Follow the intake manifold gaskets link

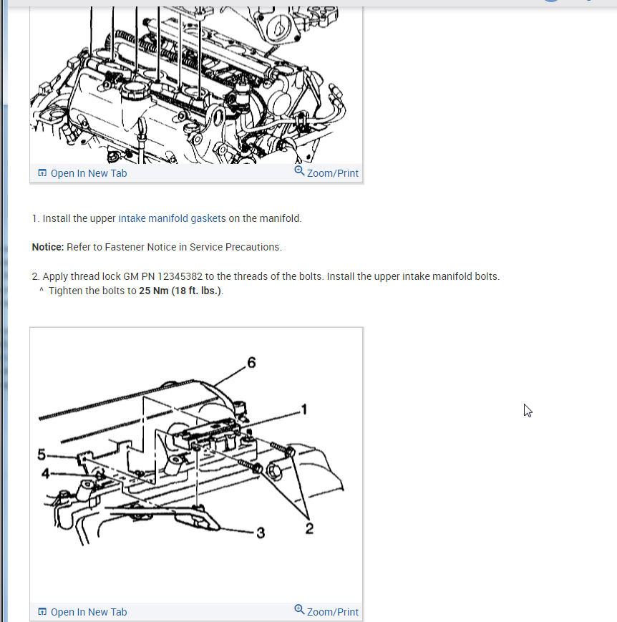[172, 218]
